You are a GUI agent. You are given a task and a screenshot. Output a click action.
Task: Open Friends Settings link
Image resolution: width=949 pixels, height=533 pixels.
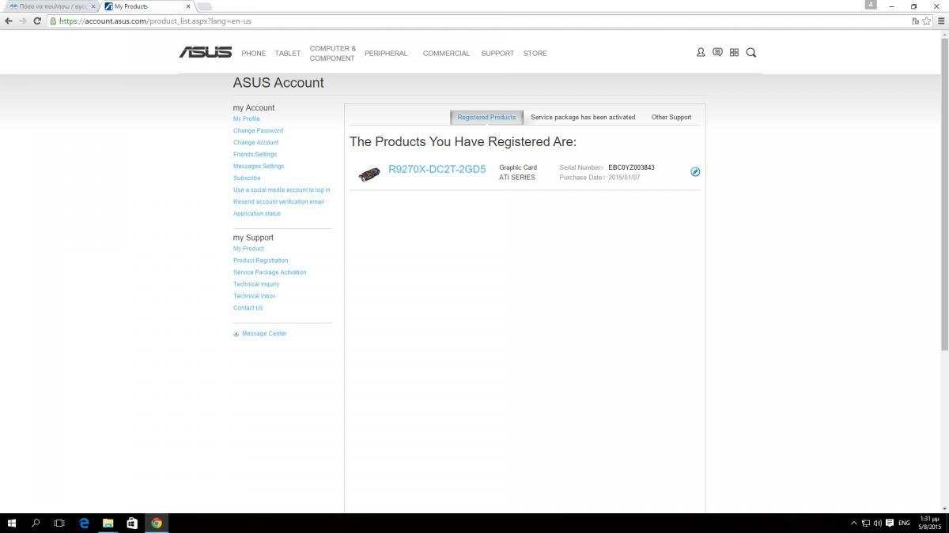[255, 155]
